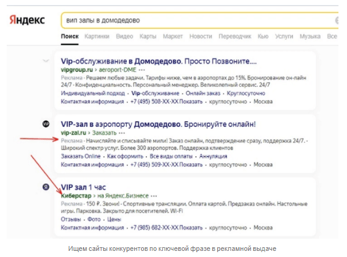Show the hidden phone number +7 (495) 508
This screenshot has height=257, width=347.
pyautogui.click(x=166, y=102)
